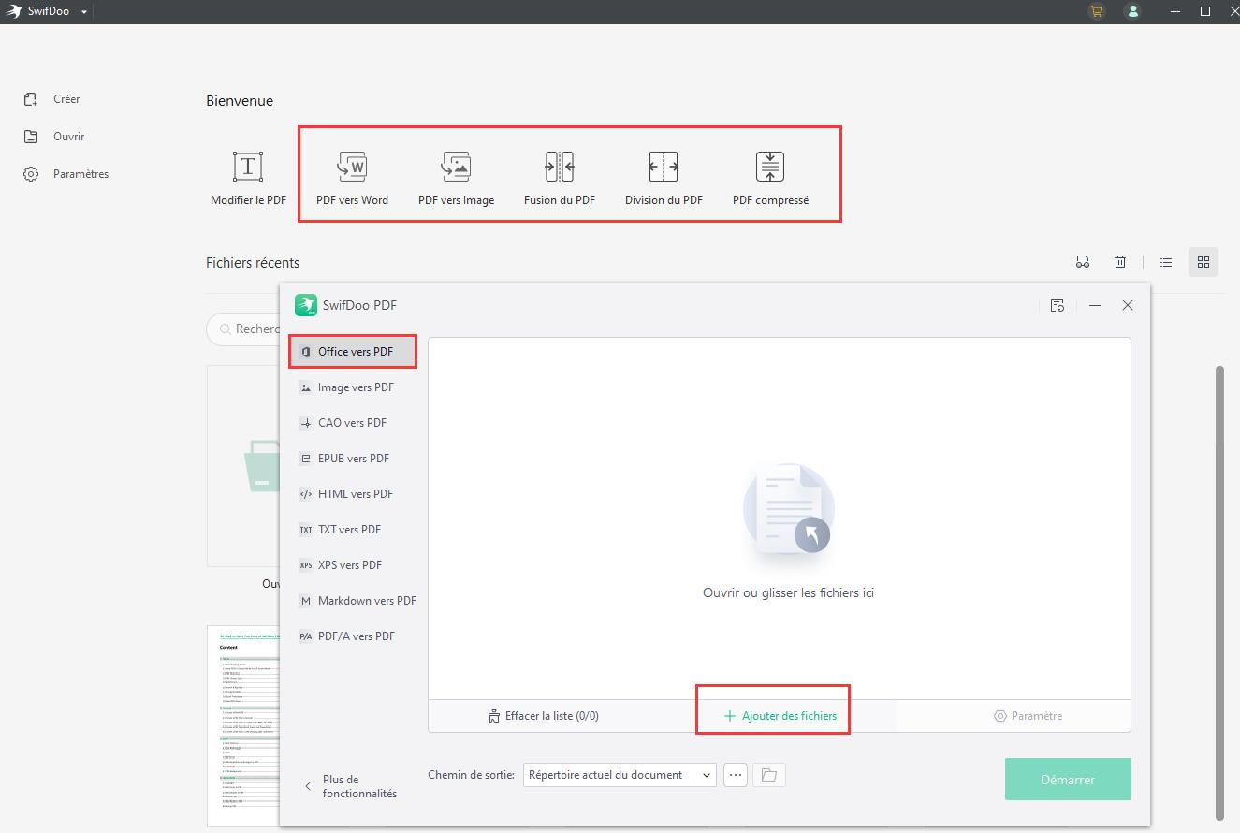Click Plus de fonctionnalités back arrow
This screenshot has width=1240, height=833.
coord(308,786)
